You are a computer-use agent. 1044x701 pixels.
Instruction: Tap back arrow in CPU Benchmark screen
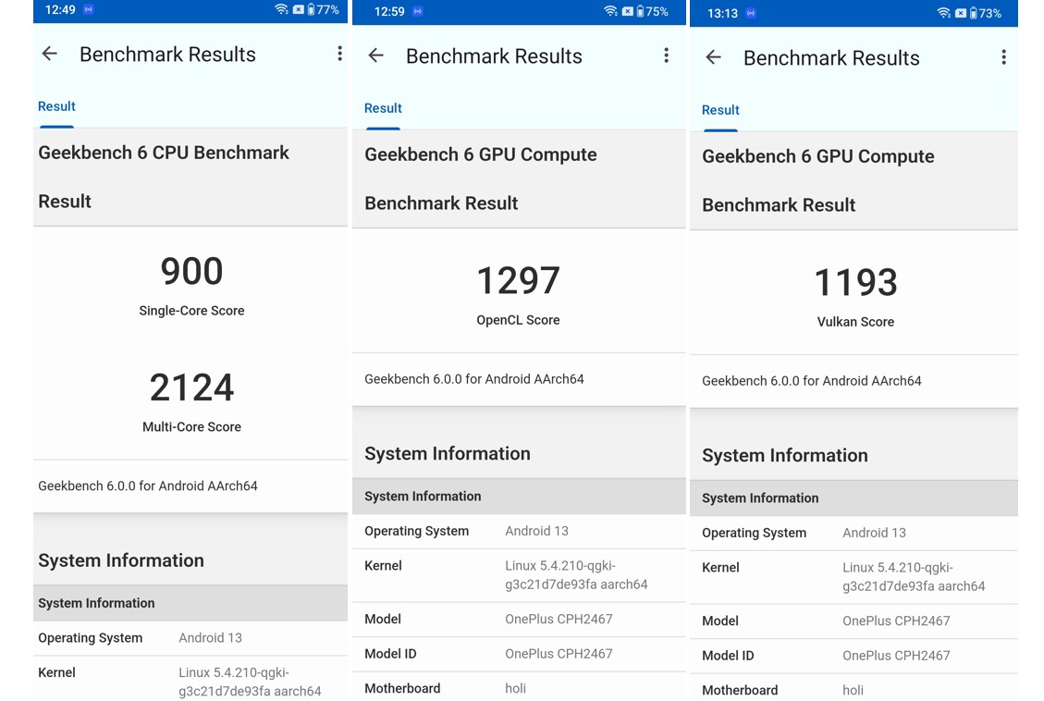(50, 54)
